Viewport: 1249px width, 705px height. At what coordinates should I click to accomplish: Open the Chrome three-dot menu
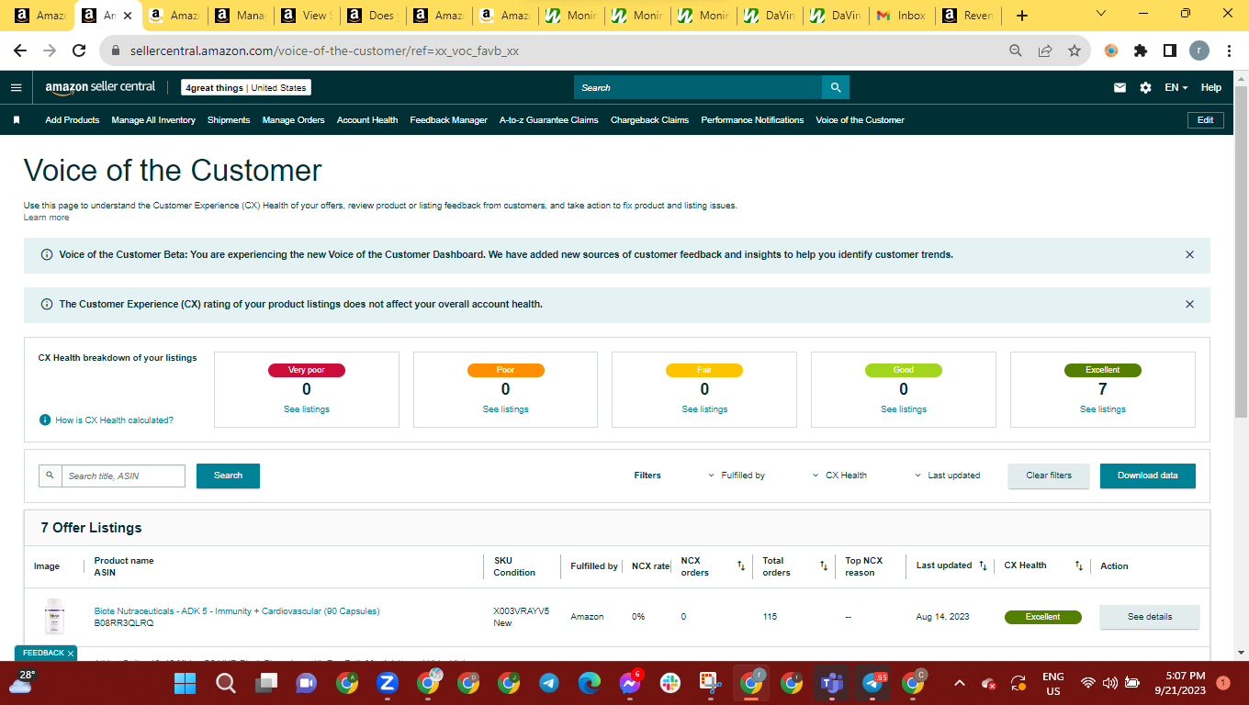pos(1229,51)
